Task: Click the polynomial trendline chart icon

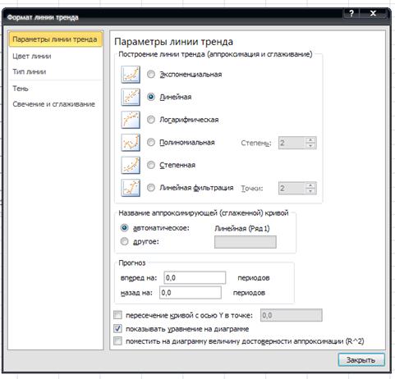Action: (131, 143)
